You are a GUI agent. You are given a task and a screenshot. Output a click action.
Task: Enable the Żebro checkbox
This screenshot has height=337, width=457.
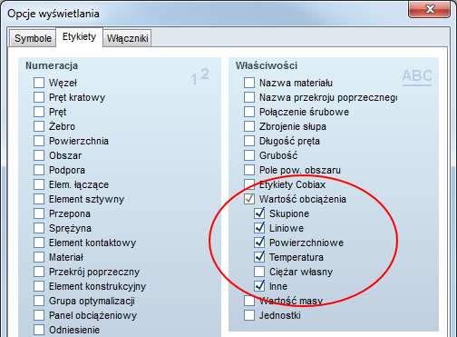coord(39,126)
